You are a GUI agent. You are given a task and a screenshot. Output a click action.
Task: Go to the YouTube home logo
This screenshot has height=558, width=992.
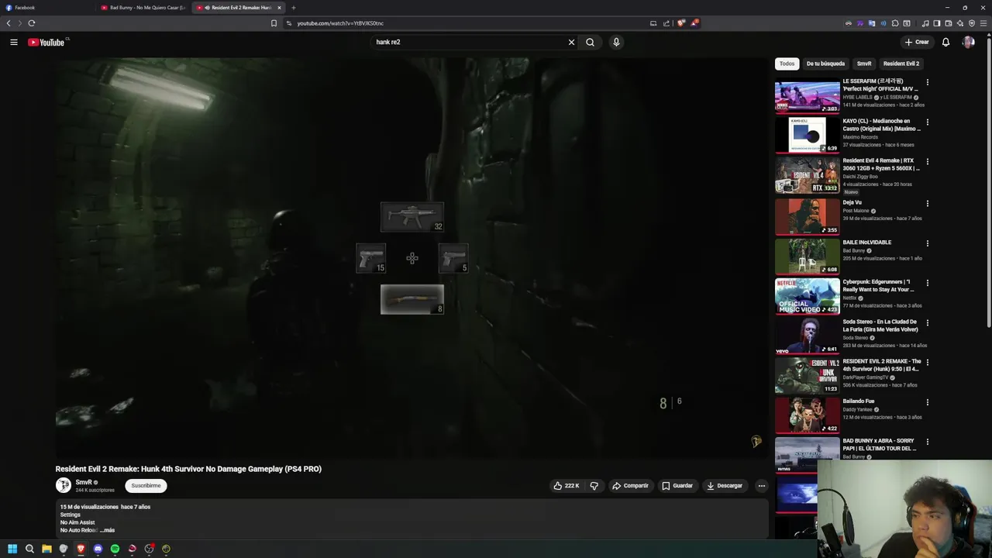(46, 42)
